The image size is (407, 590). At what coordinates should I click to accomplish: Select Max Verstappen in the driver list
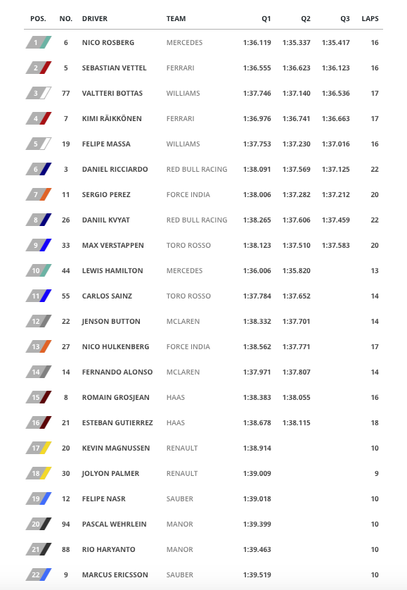pyautogui.click(x=112, y=245)
